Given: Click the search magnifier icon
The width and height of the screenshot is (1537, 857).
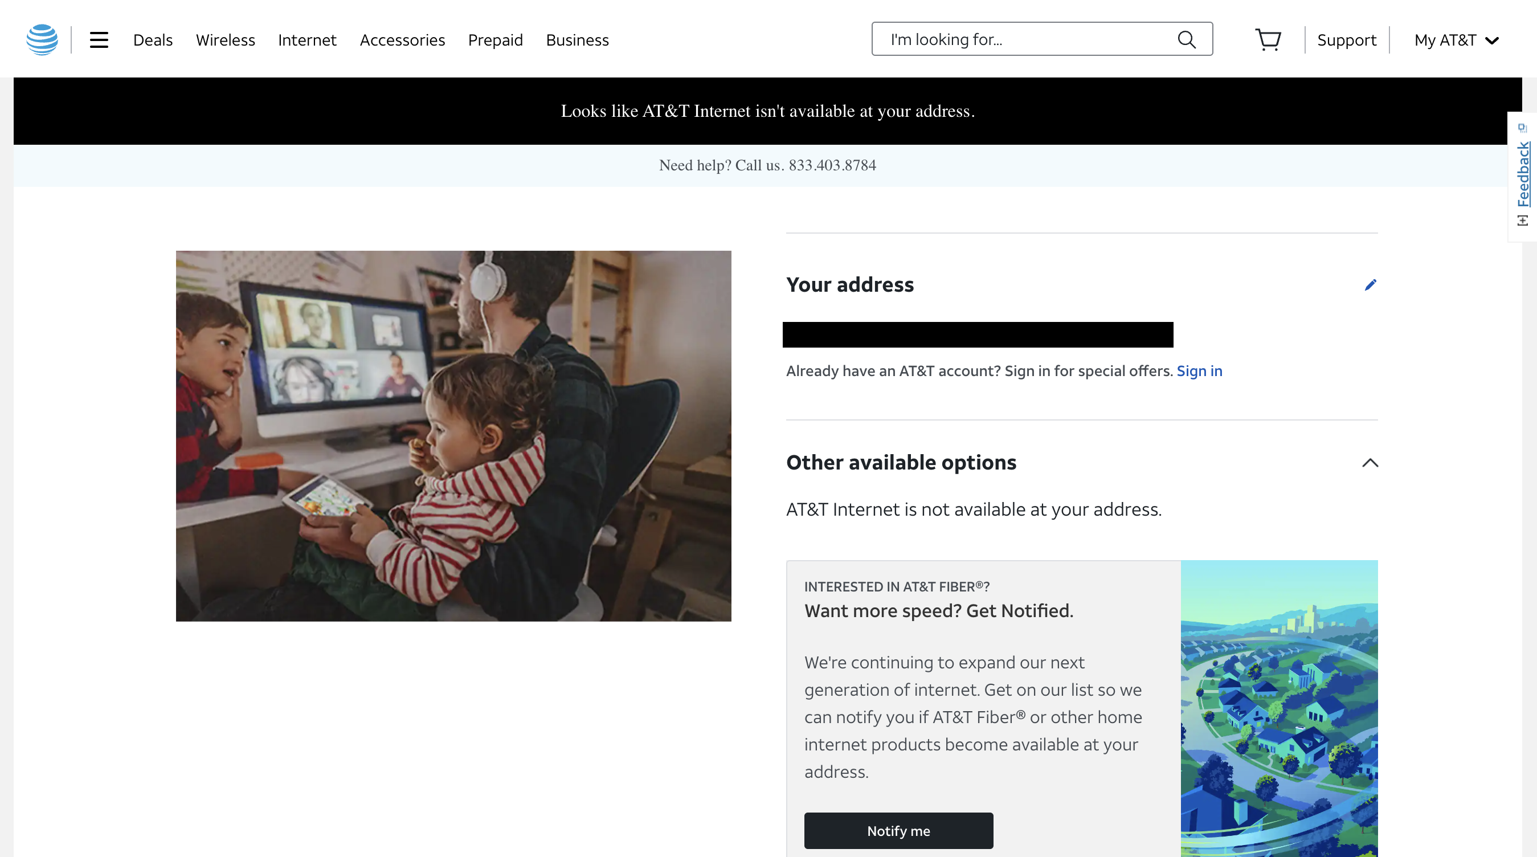Looking at the screenshot, I should (x=1187, y=39).
